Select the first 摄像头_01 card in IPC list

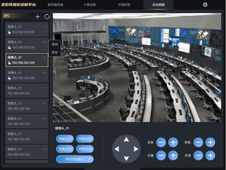click(x=27, y=29)
